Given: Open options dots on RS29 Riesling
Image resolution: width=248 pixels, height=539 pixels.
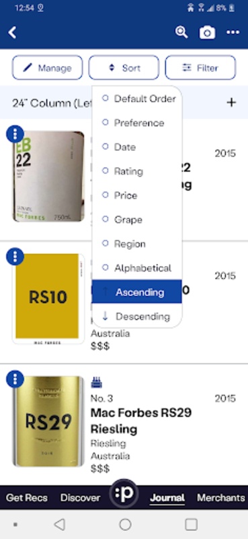Looking at the screenshot, I should (15, 379).
